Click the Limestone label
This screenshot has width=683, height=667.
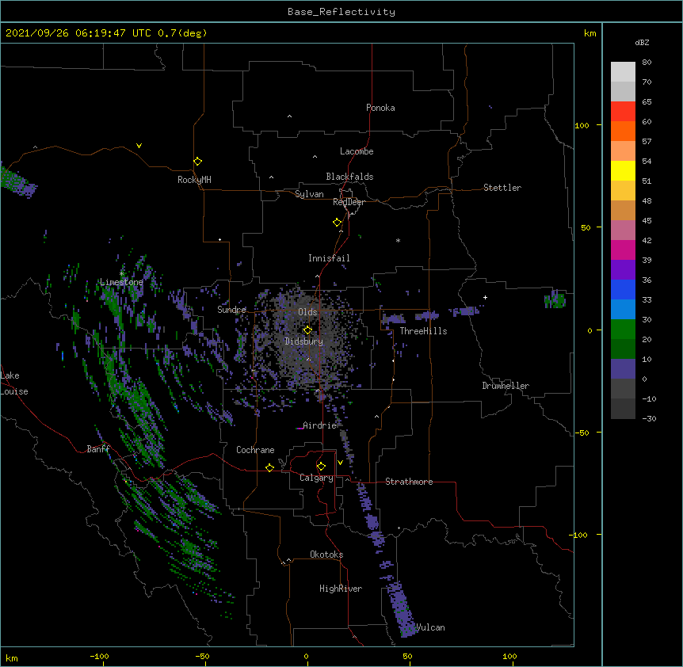pos(121,282)
